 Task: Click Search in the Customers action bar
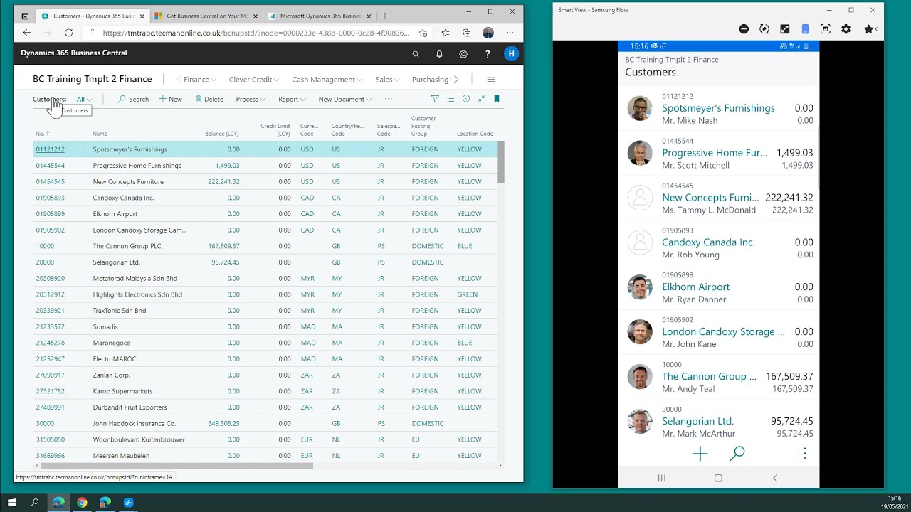[134, 99]
